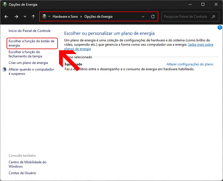Open the recent locations dropdown arrow
Image resolution: width=223 pixels, height=181 pixels.
click(25, 17)
